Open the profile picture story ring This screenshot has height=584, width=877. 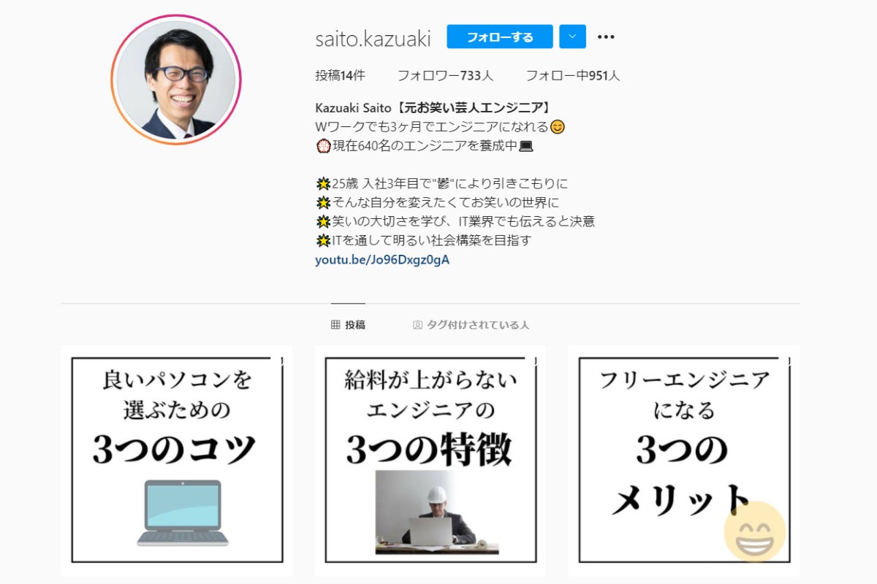(x=176, y=80)
